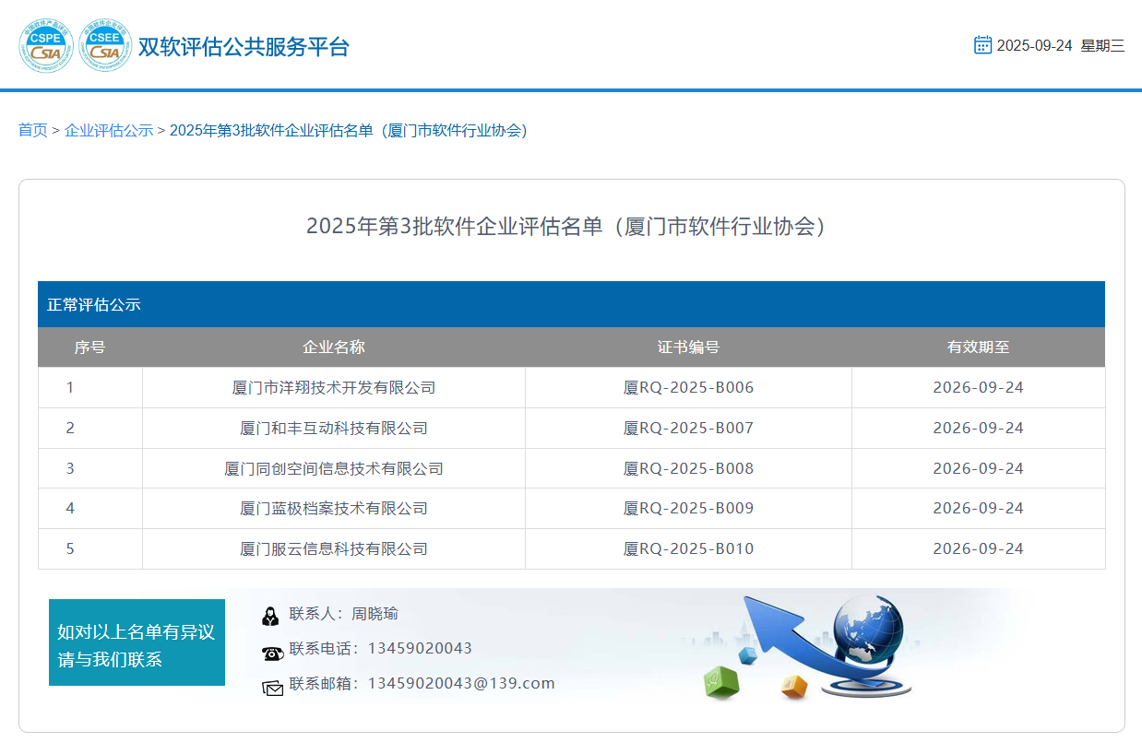Click the contact person avatar icon
Screen dimensions: 1142x742
(x=270, y=617)
